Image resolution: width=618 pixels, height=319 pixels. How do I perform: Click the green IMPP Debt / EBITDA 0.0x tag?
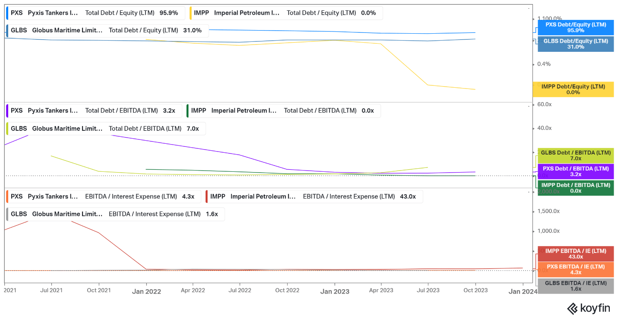pyautogui.click(x=575, y=188)
